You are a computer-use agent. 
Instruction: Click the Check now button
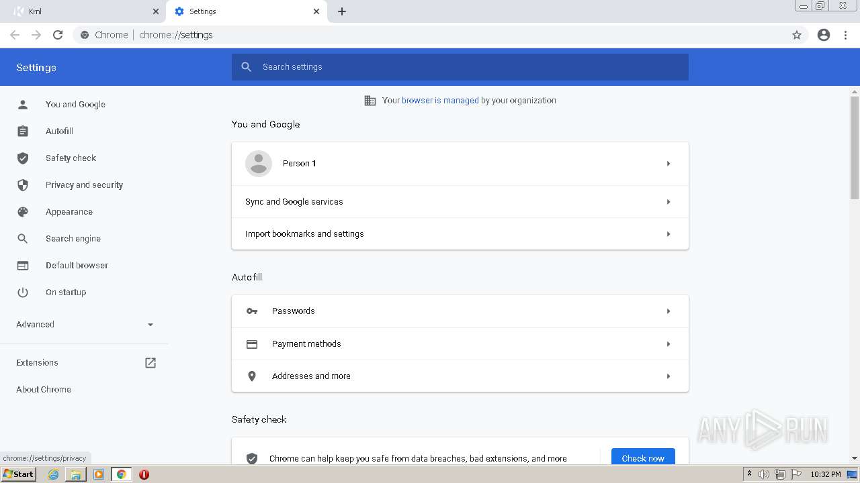tap(643, 458)
